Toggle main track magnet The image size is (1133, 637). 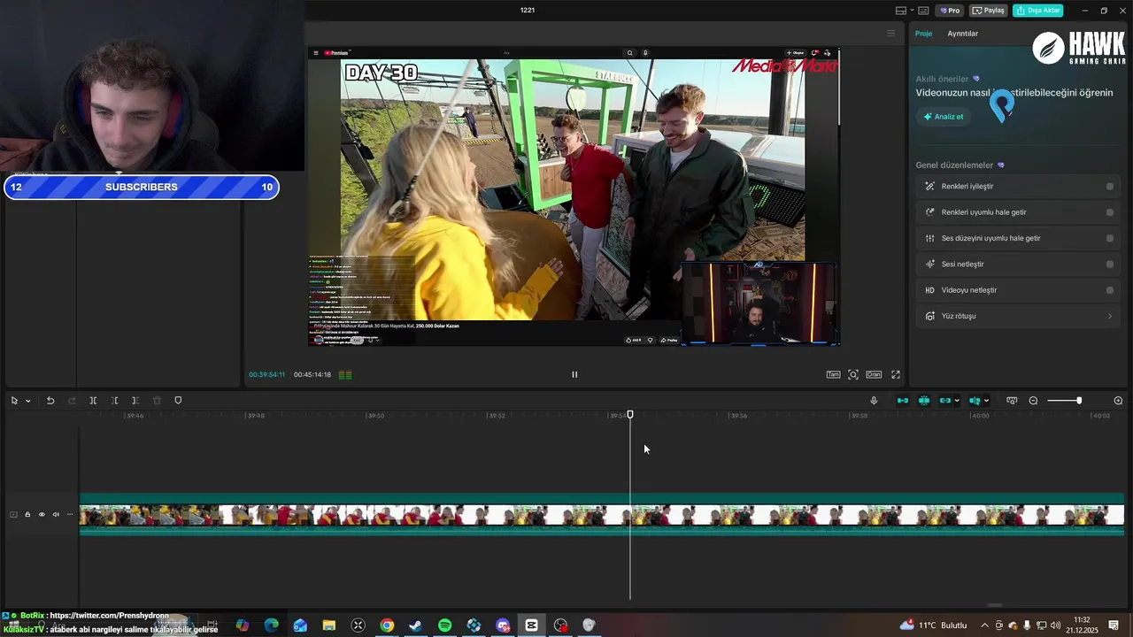(x=903, y=401)
